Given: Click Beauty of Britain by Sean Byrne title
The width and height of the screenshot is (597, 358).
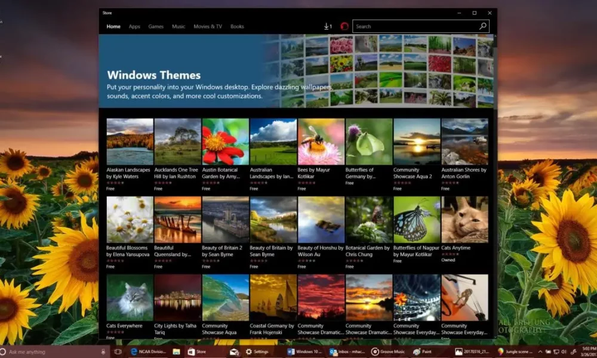Looking at the screenshot, I should coord(271,251).
